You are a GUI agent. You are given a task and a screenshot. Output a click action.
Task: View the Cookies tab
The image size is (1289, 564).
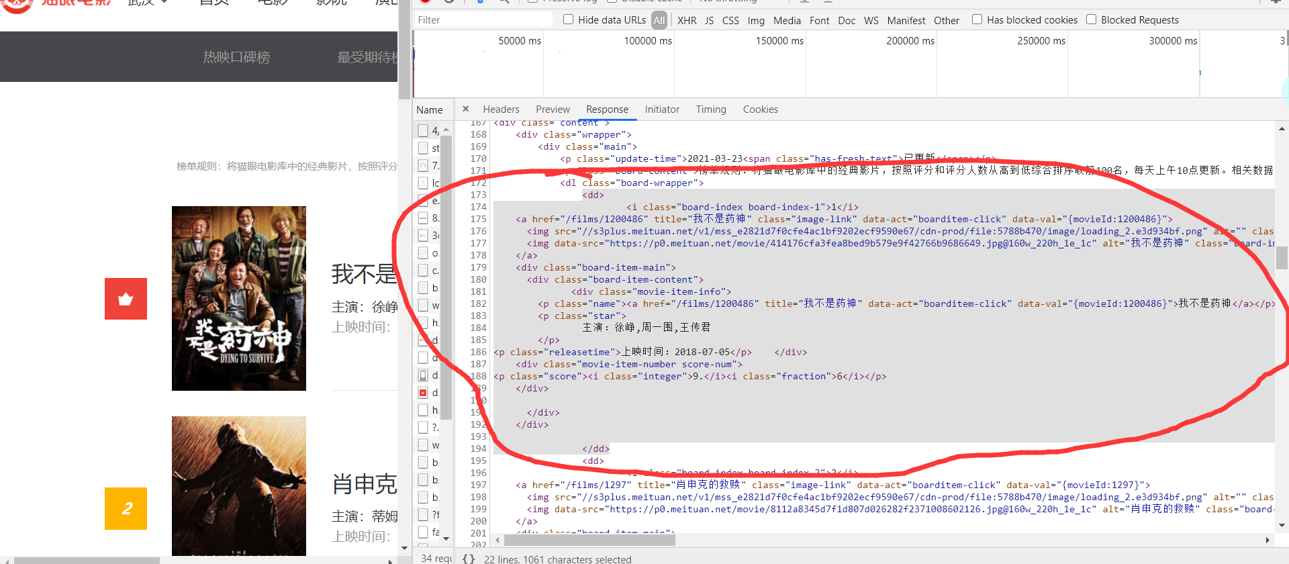[x=760, y=109]
